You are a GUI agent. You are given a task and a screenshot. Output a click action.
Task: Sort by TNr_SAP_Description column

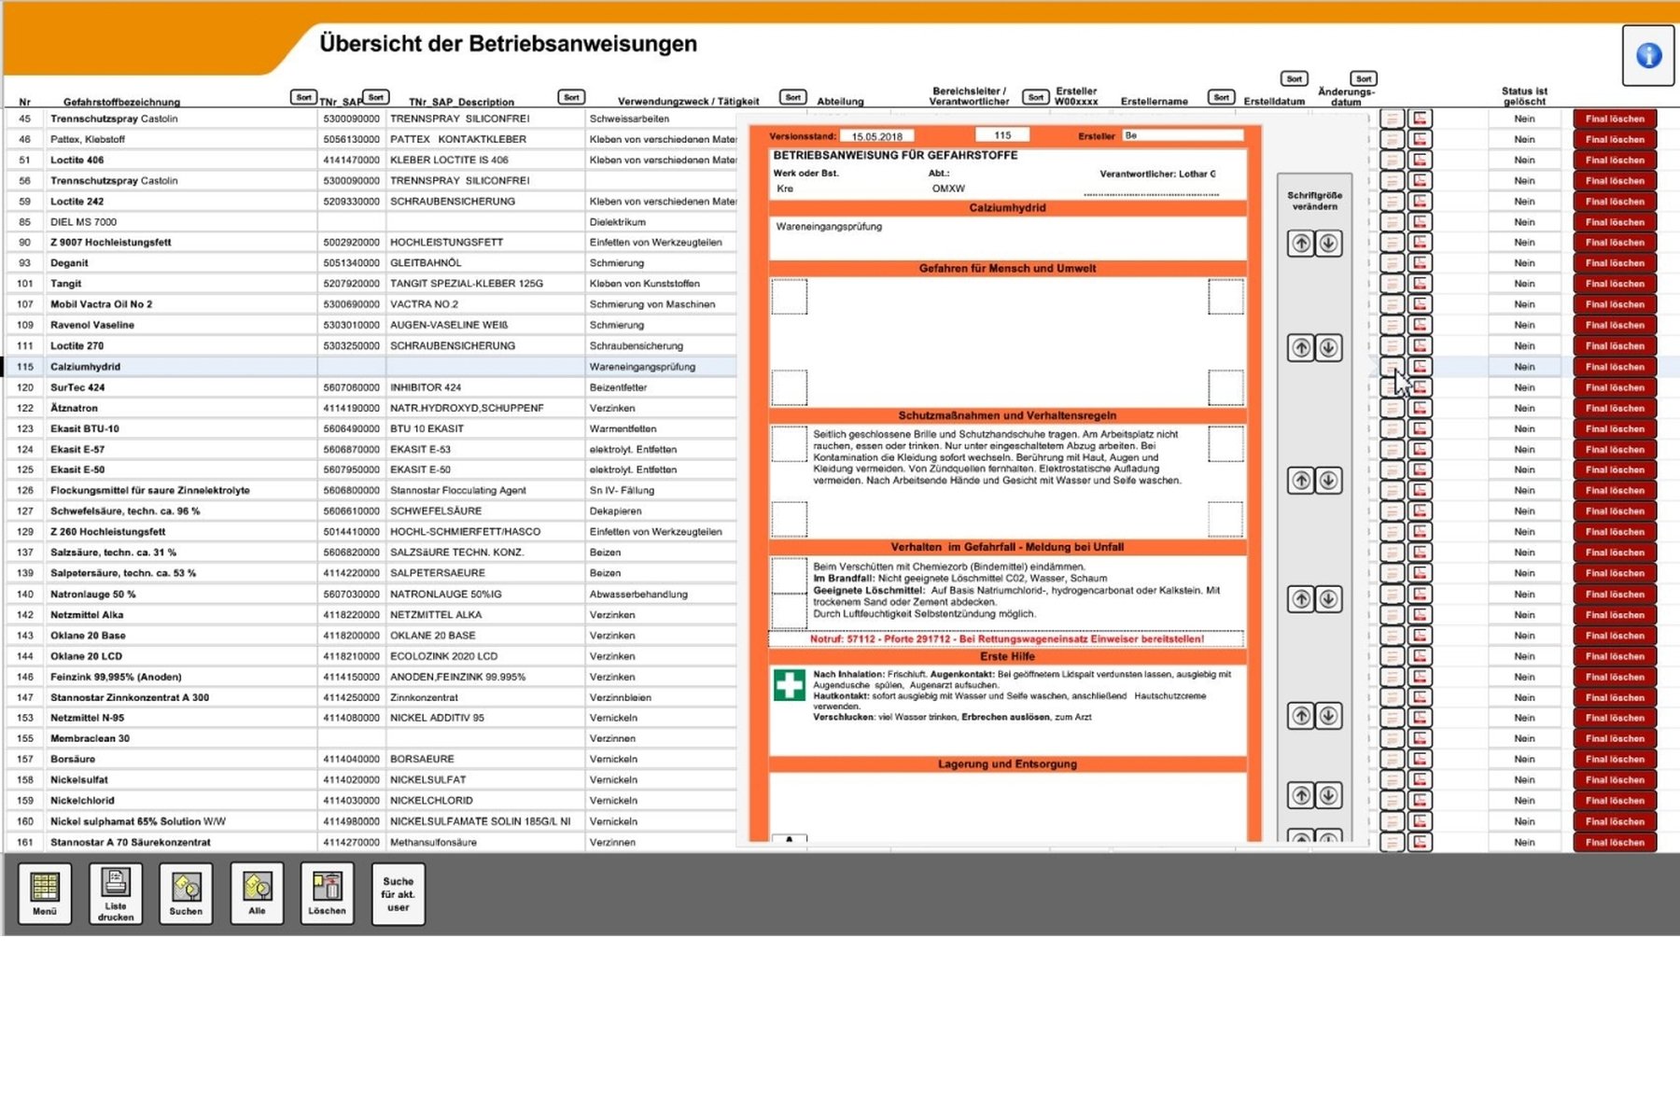[571, 97]
